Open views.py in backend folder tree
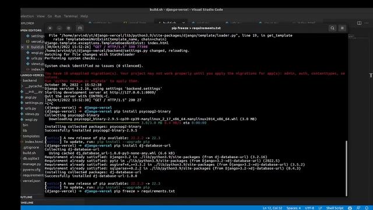Viewport: 373px width, 210px height. tap(30, 114)
